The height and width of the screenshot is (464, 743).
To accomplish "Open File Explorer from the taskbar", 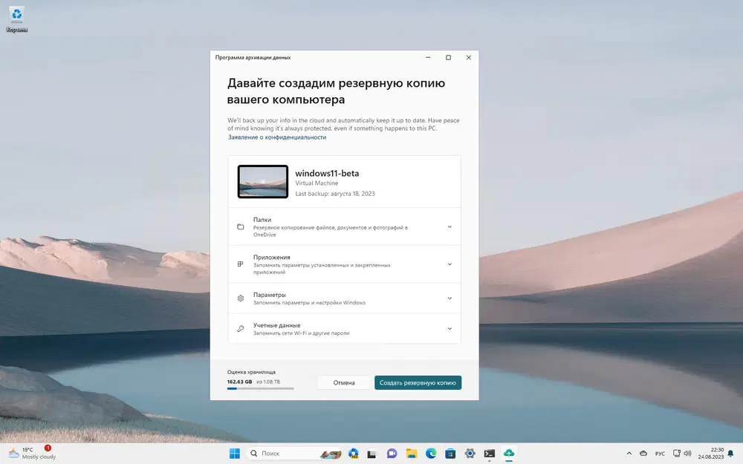I will pos(412,454).
